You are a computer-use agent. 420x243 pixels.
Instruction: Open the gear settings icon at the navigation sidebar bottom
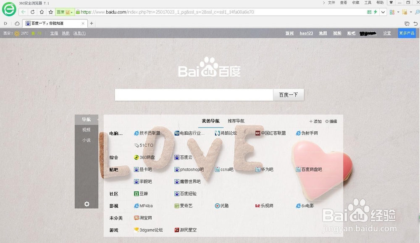click(x=87, y=204)
